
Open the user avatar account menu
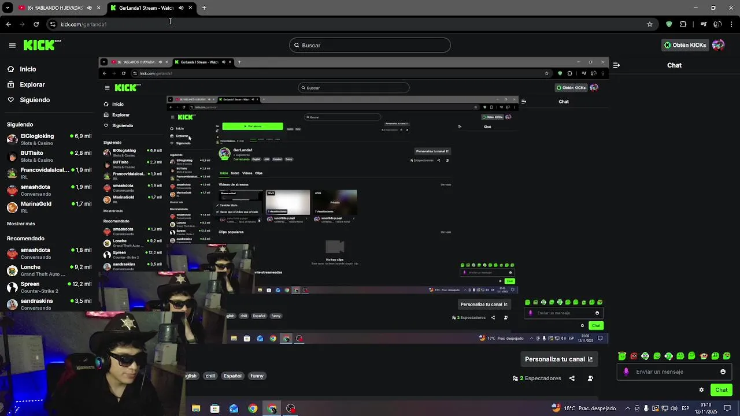pos(718,45)
